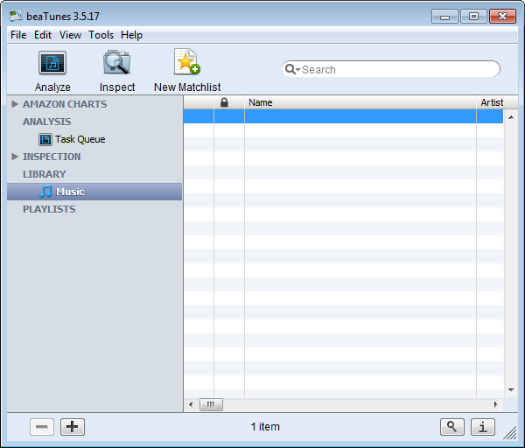Click inside the Search field
Viewport: 525px width, 448px height.
(x=398, y=69)
